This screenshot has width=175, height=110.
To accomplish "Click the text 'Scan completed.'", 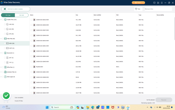I will coord(19,98).
